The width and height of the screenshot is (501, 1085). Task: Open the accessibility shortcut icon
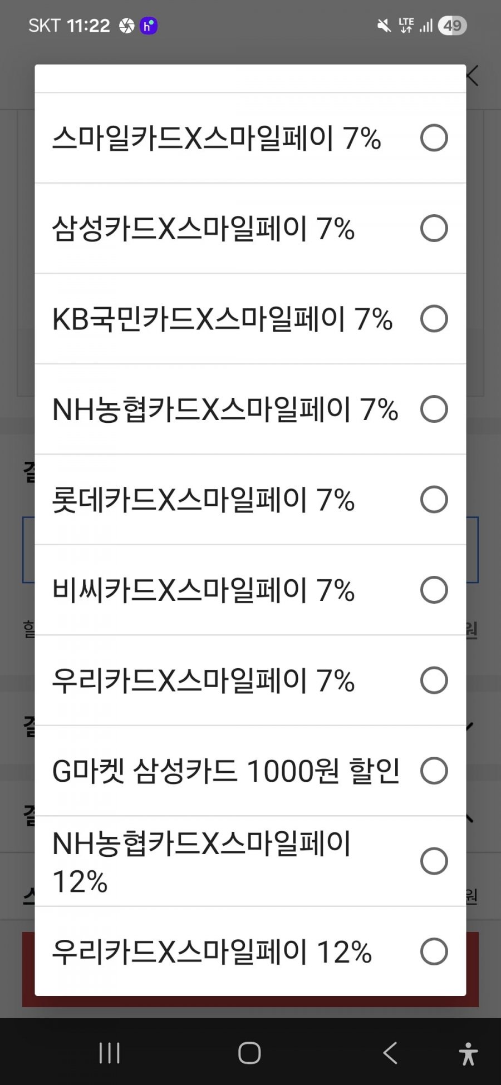[x=468, y=1053]
